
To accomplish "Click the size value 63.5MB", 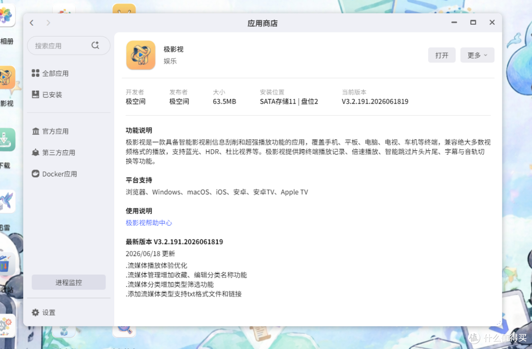I will tap(224, 102).
